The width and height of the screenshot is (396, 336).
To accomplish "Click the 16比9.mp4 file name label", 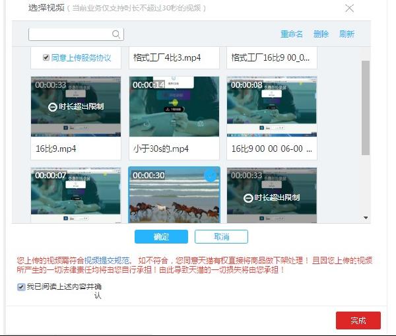I will [56, 149].
